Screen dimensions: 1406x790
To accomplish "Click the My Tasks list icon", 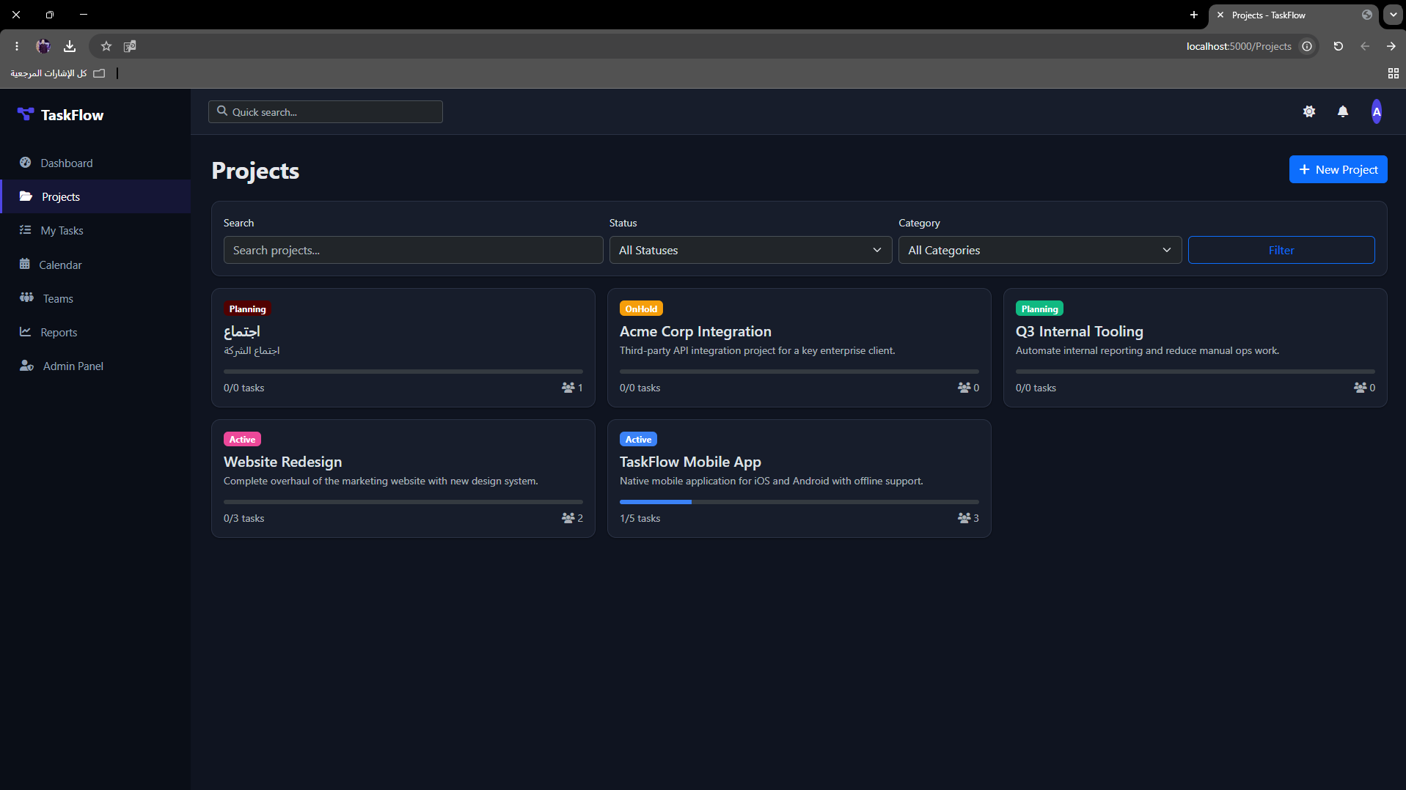I will click(x=26, y=230).
